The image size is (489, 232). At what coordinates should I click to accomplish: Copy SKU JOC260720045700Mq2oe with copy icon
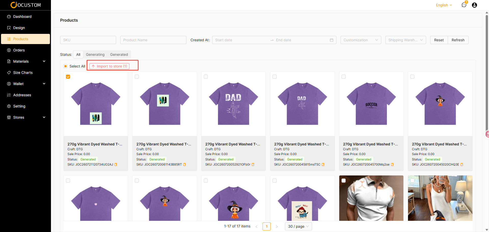coord(392,165)
